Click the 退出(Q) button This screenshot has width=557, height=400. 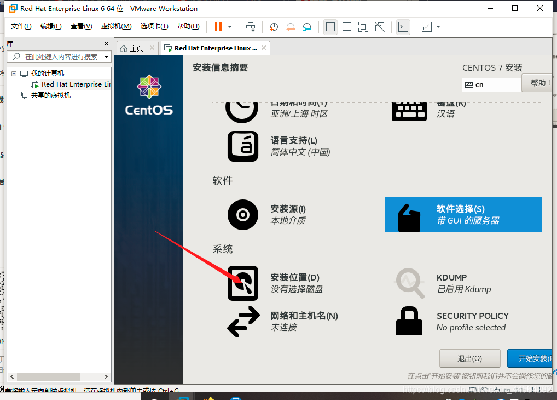click(469, 358)
